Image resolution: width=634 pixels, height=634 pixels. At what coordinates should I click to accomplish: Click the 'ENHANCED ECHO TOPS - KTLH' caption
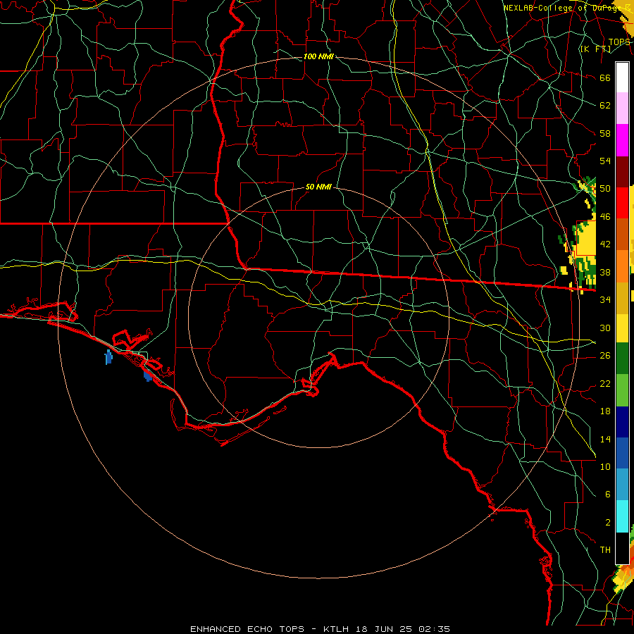coord(270,629)
